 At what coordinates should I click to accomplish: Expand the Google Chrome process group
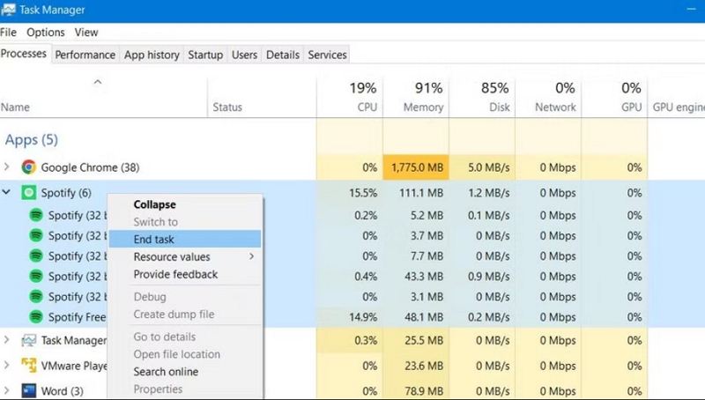(8, 167)
